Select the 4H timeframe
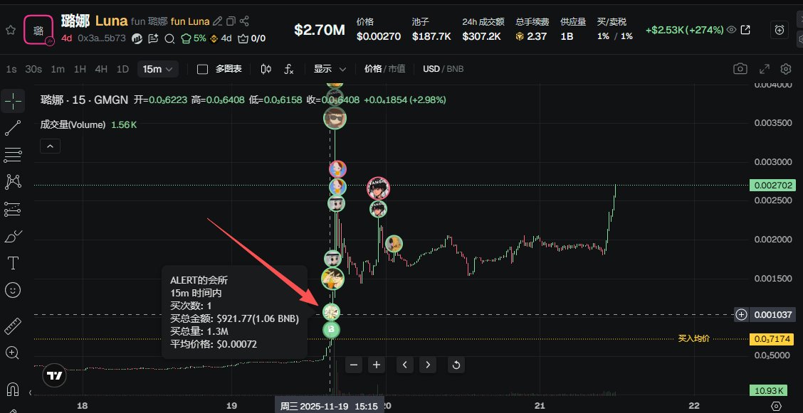Image resolution: width=803 pixels, height=413 pixels. [101, 69]
